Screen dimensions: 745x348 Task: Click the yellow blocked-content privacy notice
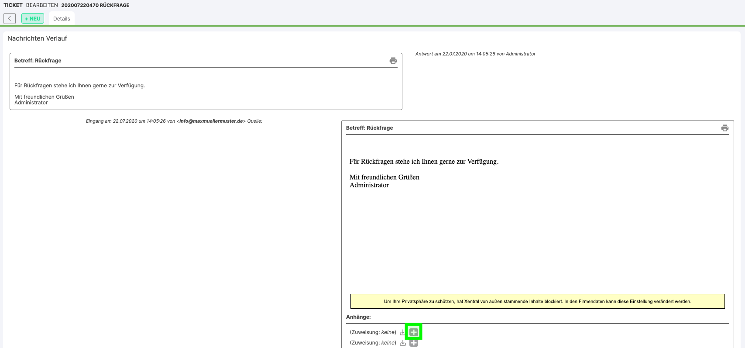tap(537, 301)
